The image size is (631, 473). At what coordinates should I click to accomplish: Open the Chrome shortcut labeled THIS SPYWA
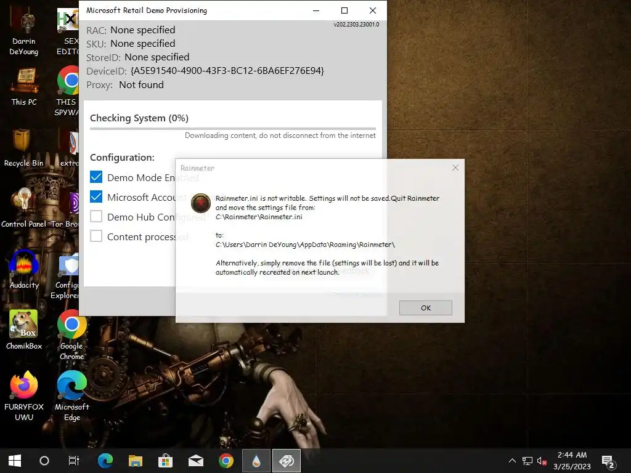click(68, 91)
